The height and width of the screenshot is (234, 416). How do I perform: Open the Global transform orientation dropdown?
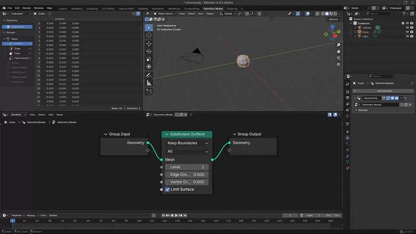(227, 14)
